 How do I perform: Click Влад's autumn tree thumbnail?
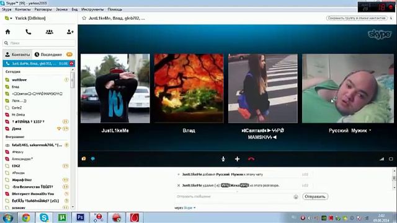189,88
